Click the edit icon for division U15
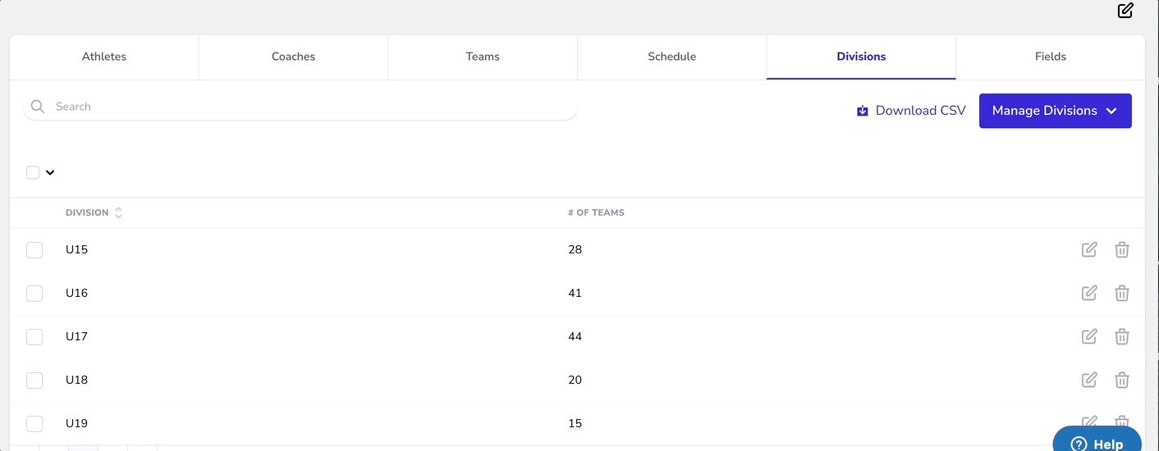Viewport: 1159px width, 451px height. pyautogui.click(x=1089, y=249)
